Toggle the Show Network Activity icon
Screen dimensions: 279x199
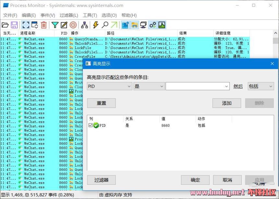click(143, 25)
